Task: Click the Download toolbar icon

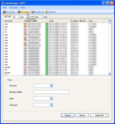Action: [x=4, y=12]
